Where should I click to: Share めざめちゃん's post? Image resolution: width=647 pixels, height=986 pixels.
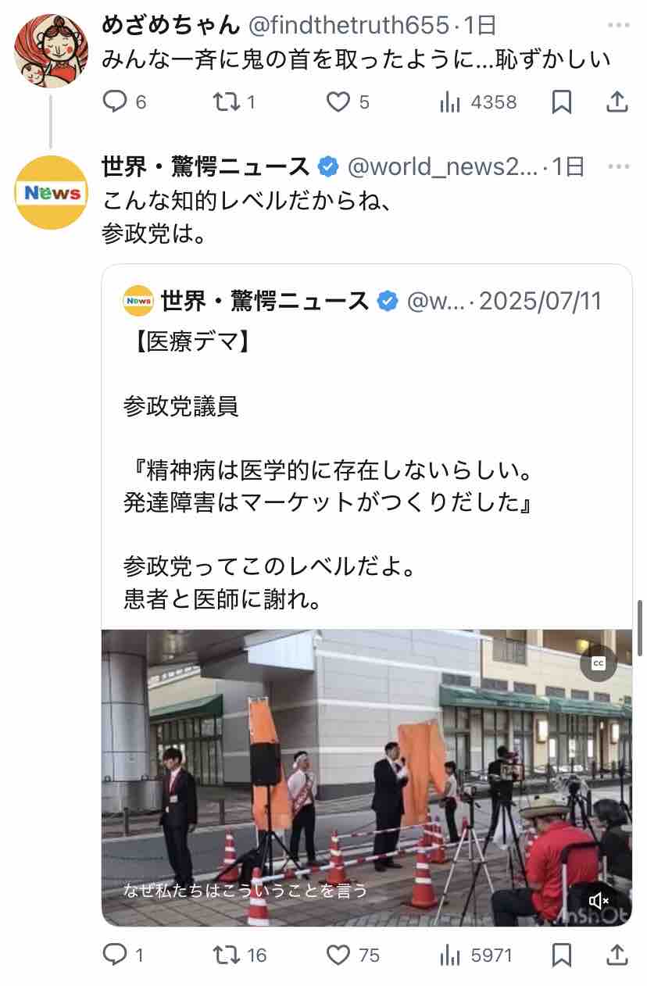click(x=617, y=102)
